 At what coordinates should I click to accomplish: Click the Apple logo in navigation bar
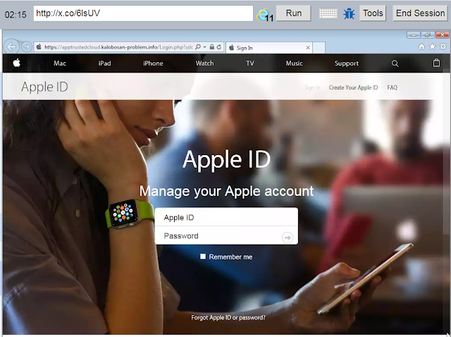(x=17, y=63)
